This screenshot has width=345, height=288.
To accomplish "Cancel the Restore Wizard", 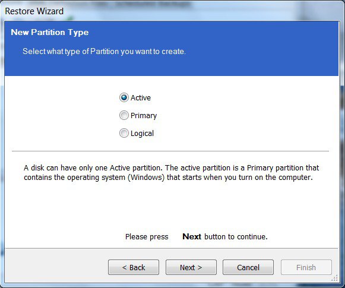I will click(x=248, y=267).
